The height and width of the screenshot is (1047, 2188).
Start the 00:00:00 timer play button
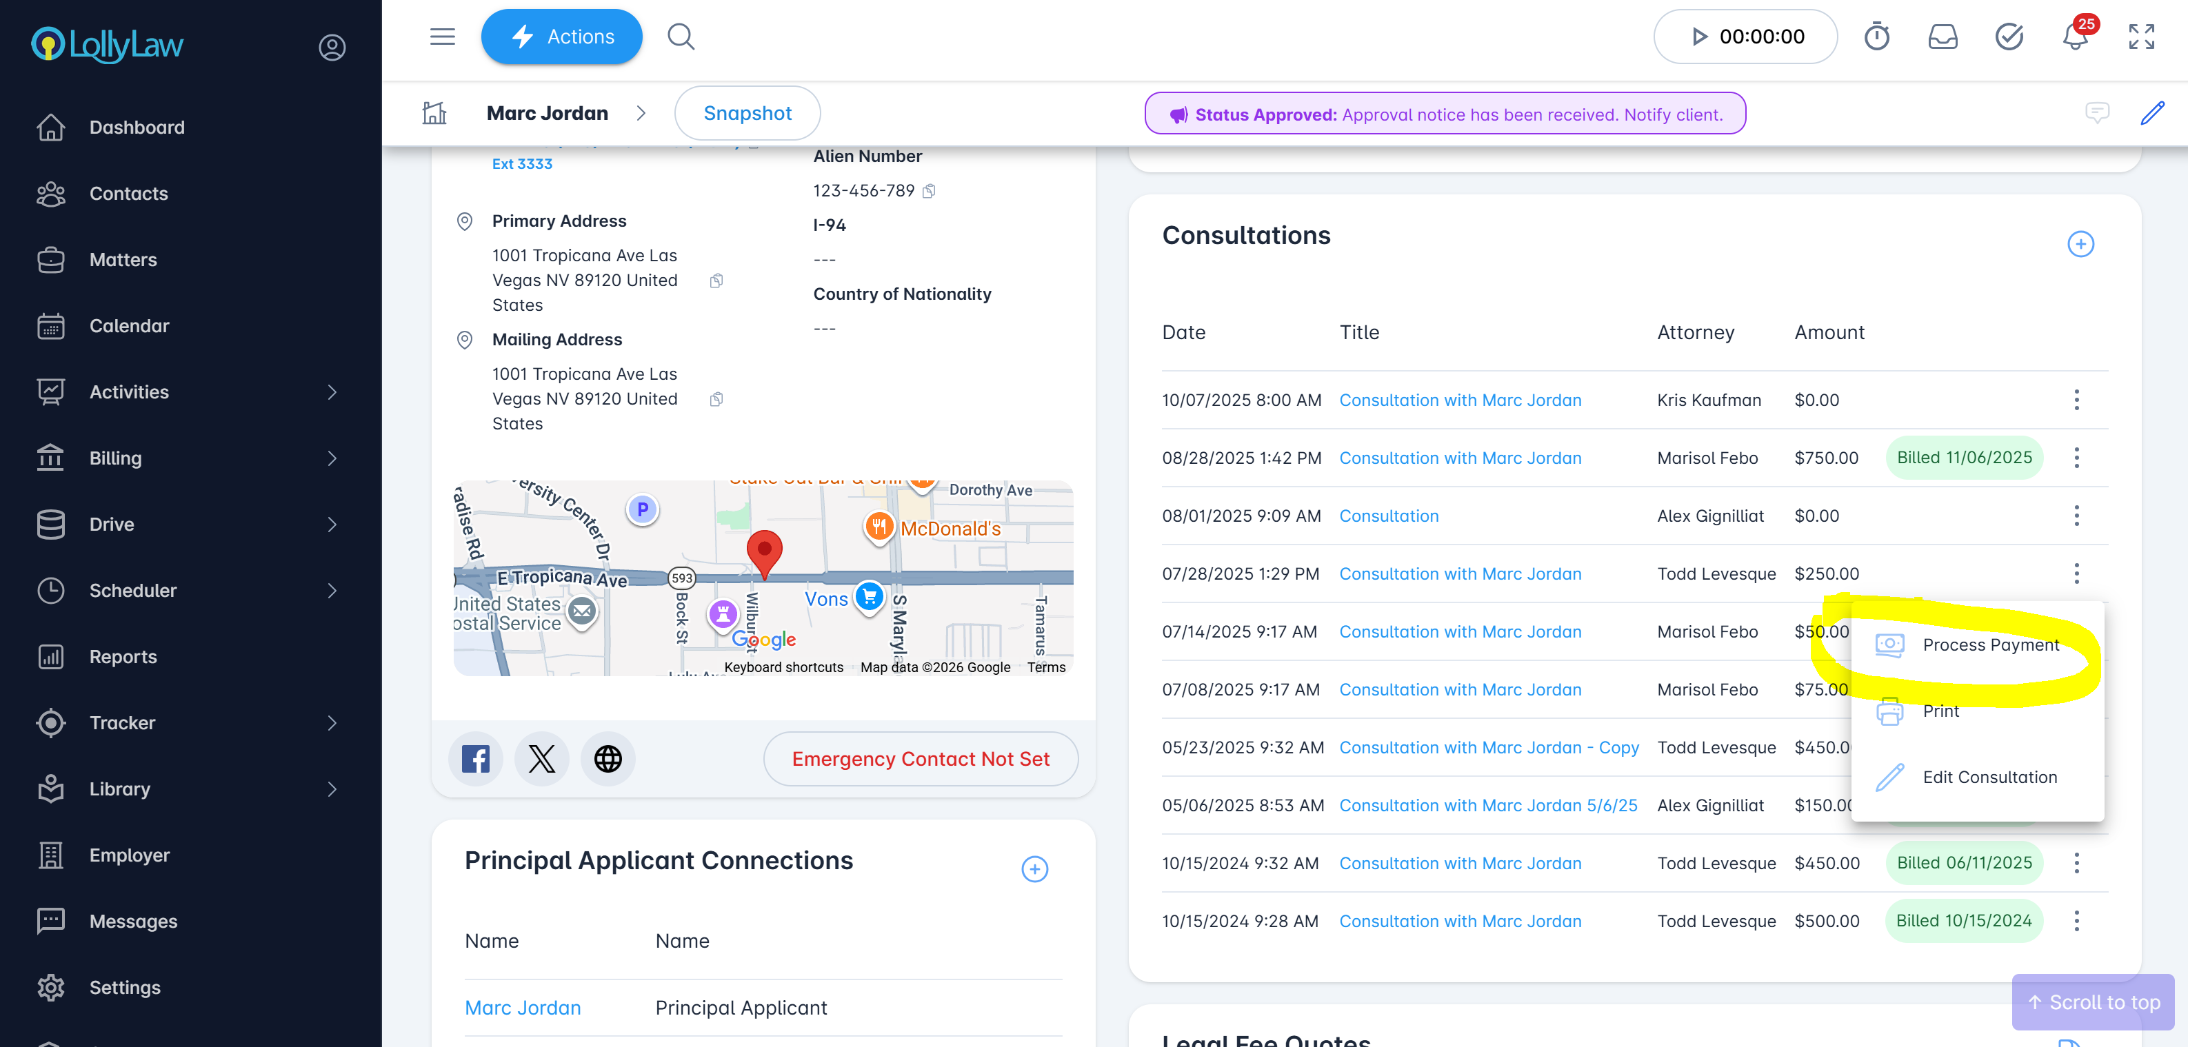click(x=1699, y=37)
